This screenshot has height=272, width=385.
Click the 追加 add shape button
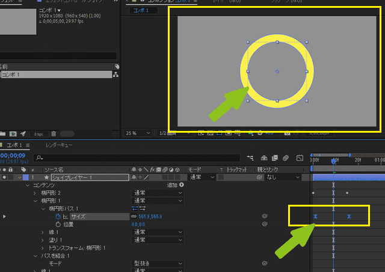click(x=182, y=185)
